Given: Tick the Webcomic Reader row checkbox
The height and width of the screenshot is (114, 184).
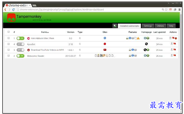Looking at the screenshot, I should click(8, 56).
